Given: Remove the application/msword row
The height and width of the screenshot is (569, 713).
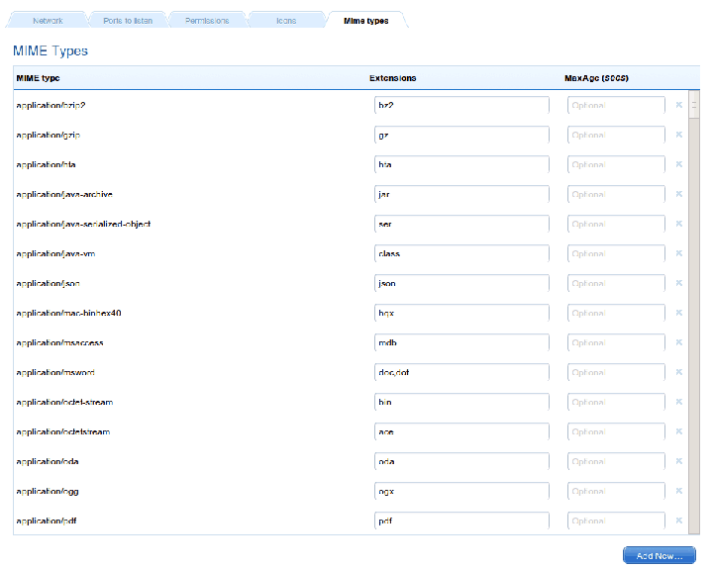Looking at the screenshot, I should pos(678,372).
